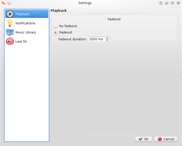
Task: Click the Notifications light bulb icon
Action: click(10, 23)
